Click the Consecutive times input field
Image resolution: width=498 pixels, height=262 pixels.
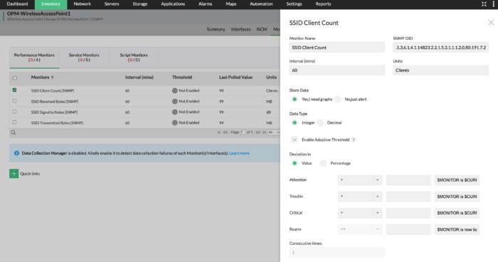(x=337, y=253)
